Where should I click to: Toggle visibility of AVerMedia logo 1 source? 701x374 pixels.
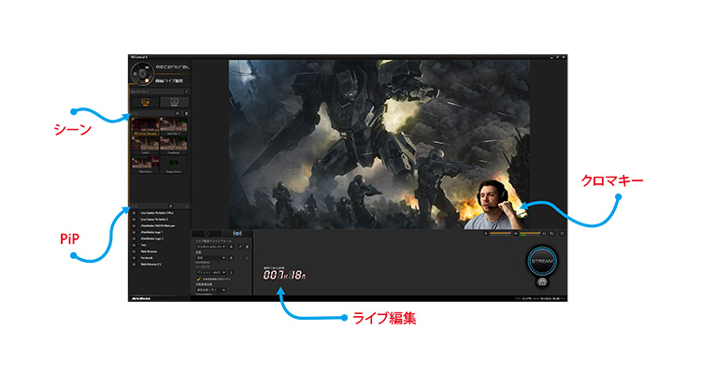pyautogui.click(x=134, y=232)
